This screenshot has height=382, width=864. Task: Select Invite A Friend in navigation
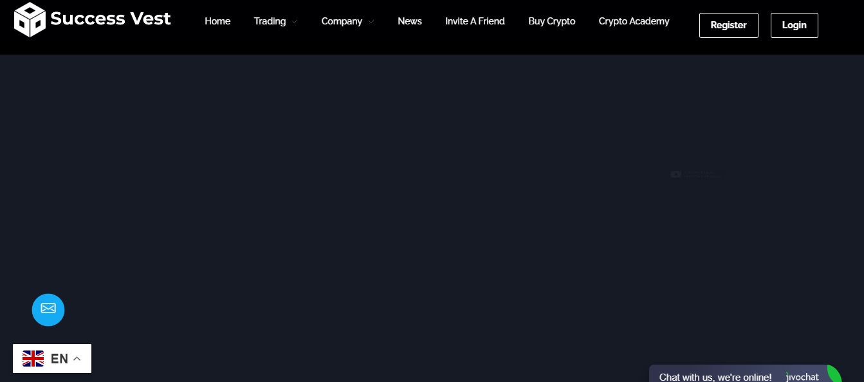pyautogui.click(x=475, y=21)
